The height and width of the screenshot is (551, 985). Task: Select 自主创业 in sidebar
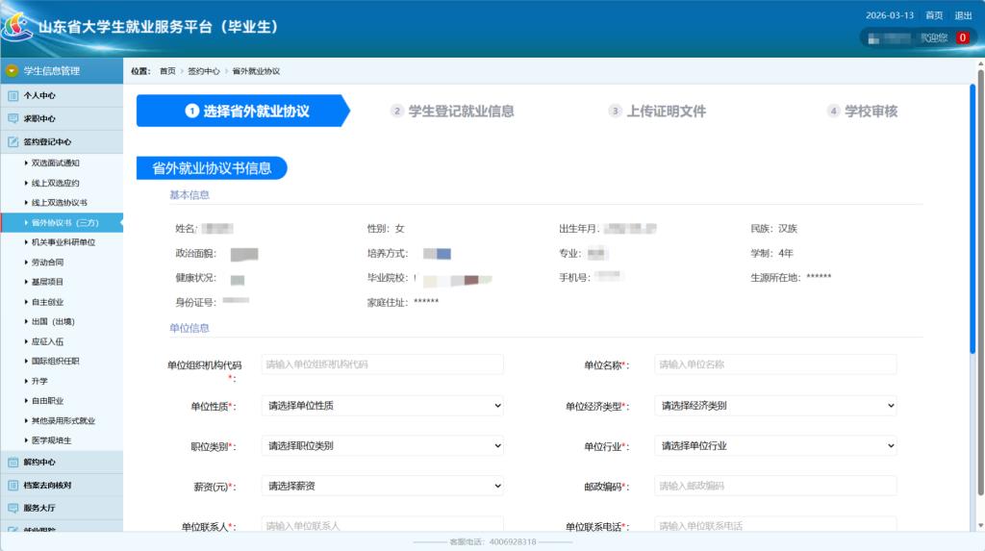(47, 302)
